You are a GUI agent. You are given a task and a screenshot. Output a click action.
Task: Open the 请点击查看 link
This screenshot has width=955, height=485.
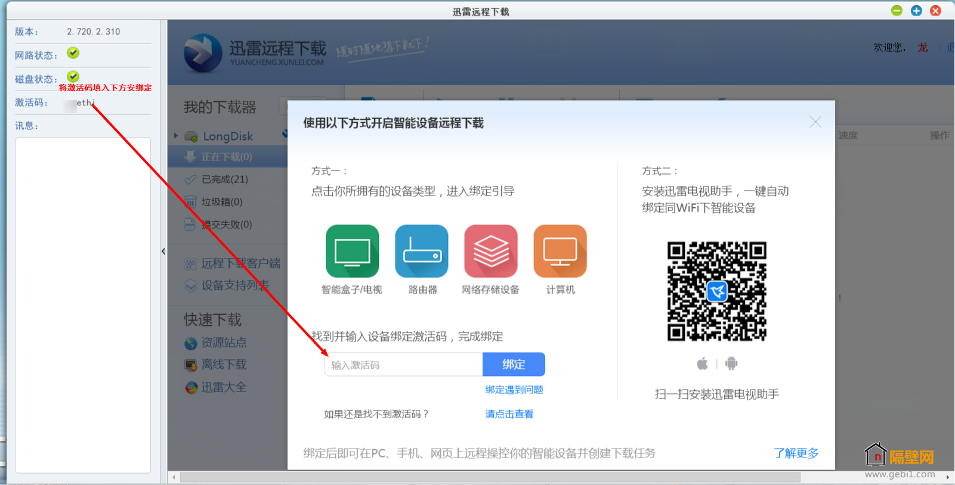[x=509, y=414]
